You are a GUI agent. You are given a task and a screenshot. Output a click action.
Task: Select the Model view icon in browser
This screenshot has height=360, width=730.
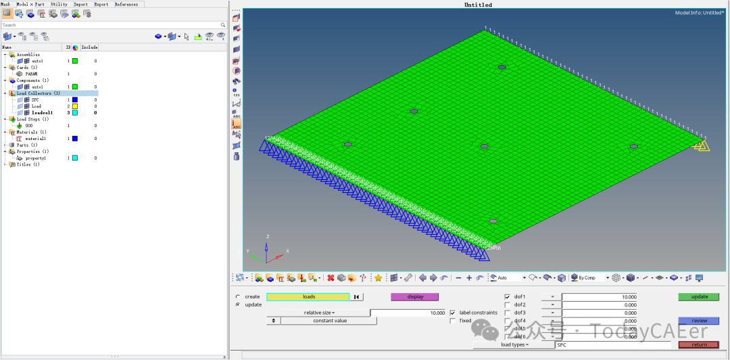[7, 14]
